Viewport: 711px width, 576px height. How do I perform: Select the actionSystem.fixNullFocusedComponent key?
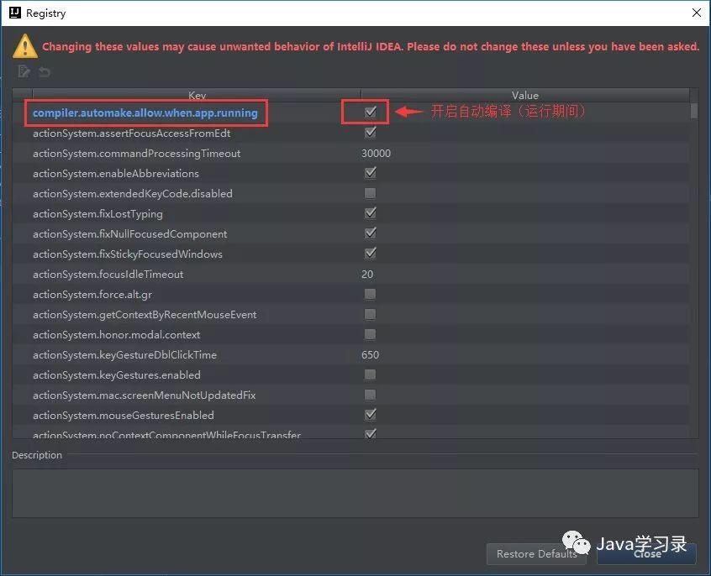[129, 234]
